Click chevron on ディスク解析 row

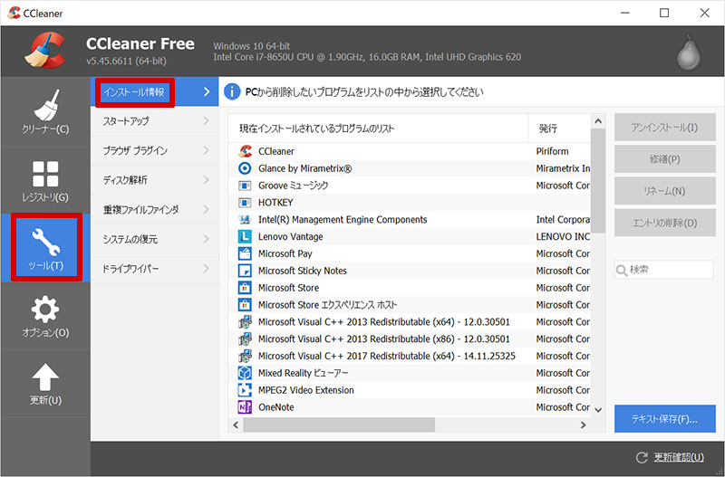tap(207, 180)
